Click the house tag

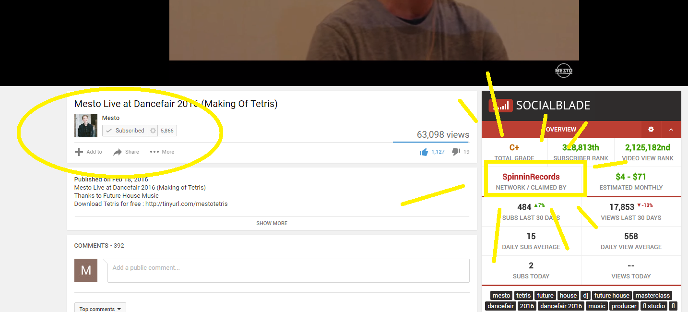point(568,296)
